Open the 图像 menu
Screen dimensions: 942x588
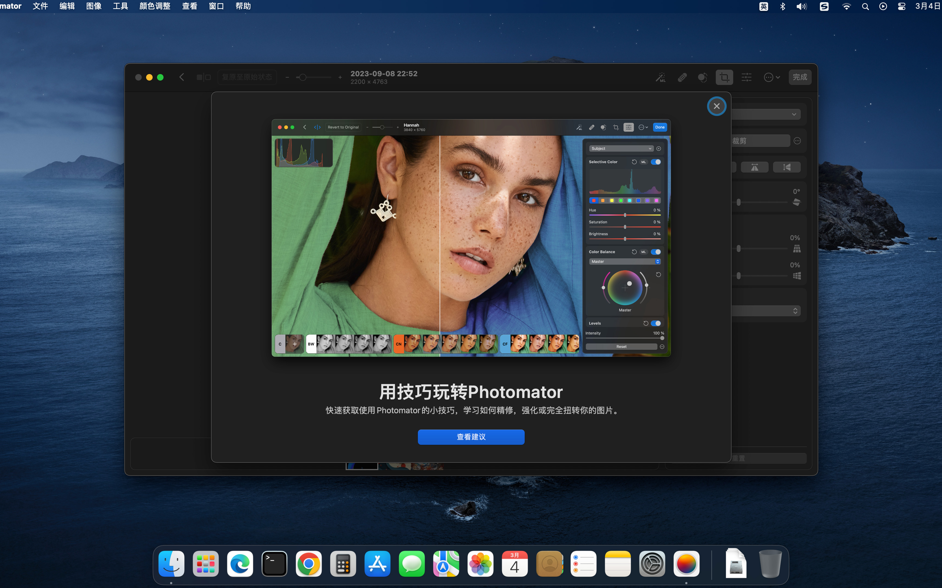coord(94,6)
